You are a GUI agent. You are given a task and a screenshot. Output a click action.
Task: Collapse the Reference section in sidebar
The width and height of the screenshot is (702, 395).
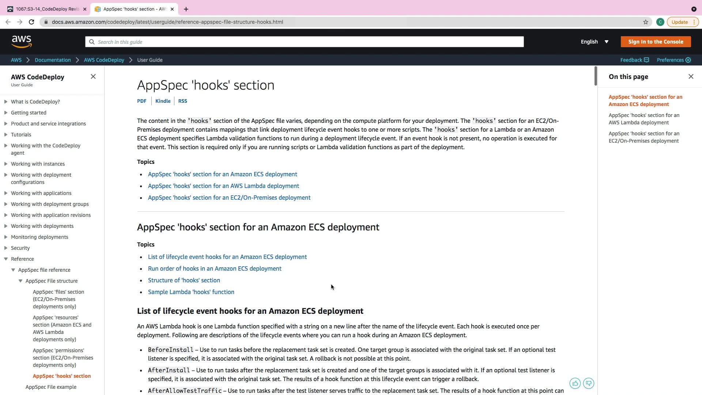(6, 259)
